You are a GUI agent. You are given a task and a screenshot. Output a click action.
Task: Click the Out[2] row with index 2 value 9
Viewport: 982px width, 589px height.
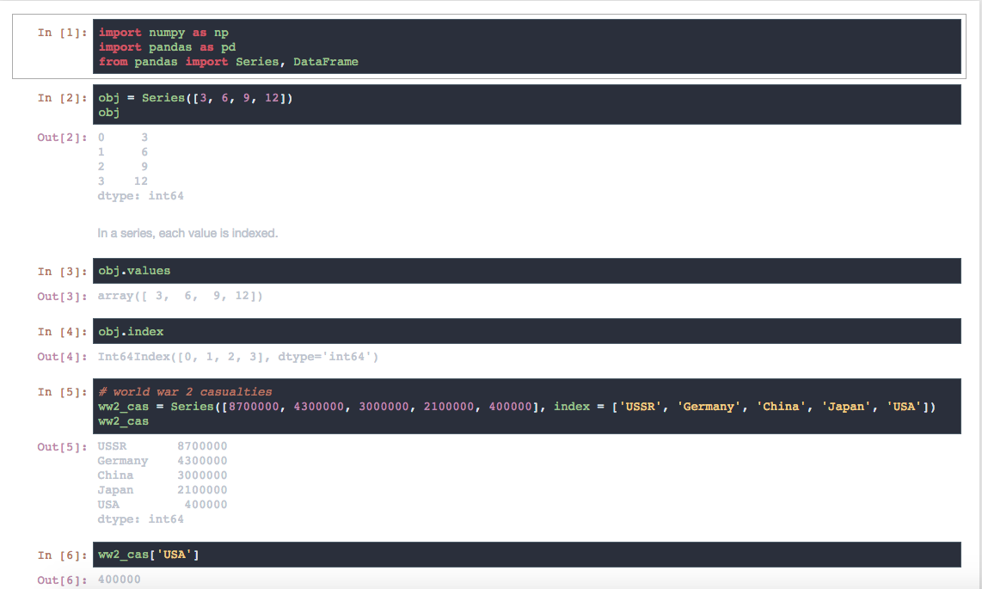click(123, 167)
